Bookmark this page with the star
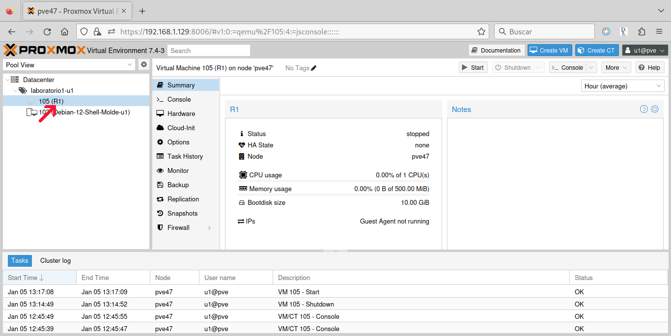 point(481,31)
